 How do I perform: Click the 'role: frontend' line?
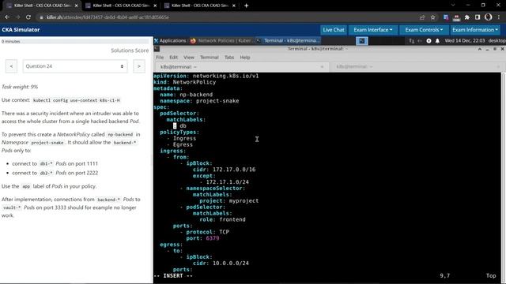[x=222, y=219]
